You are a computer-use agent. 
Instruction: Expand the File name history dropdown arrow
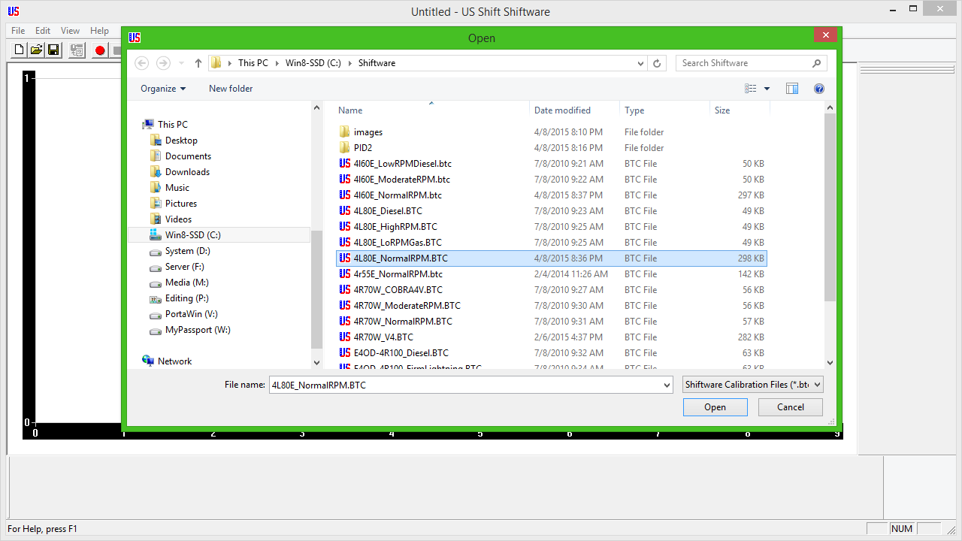point(667,385)
